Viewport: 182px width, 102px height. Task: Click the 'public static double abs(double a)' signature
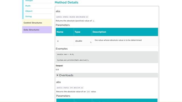click(72, 17)
